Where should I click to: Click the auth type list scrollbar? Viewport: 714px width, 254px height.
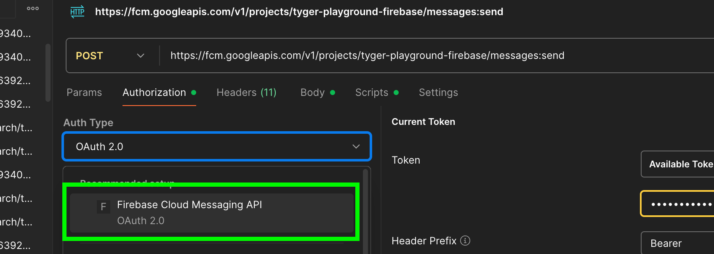[x=365, y=210]
